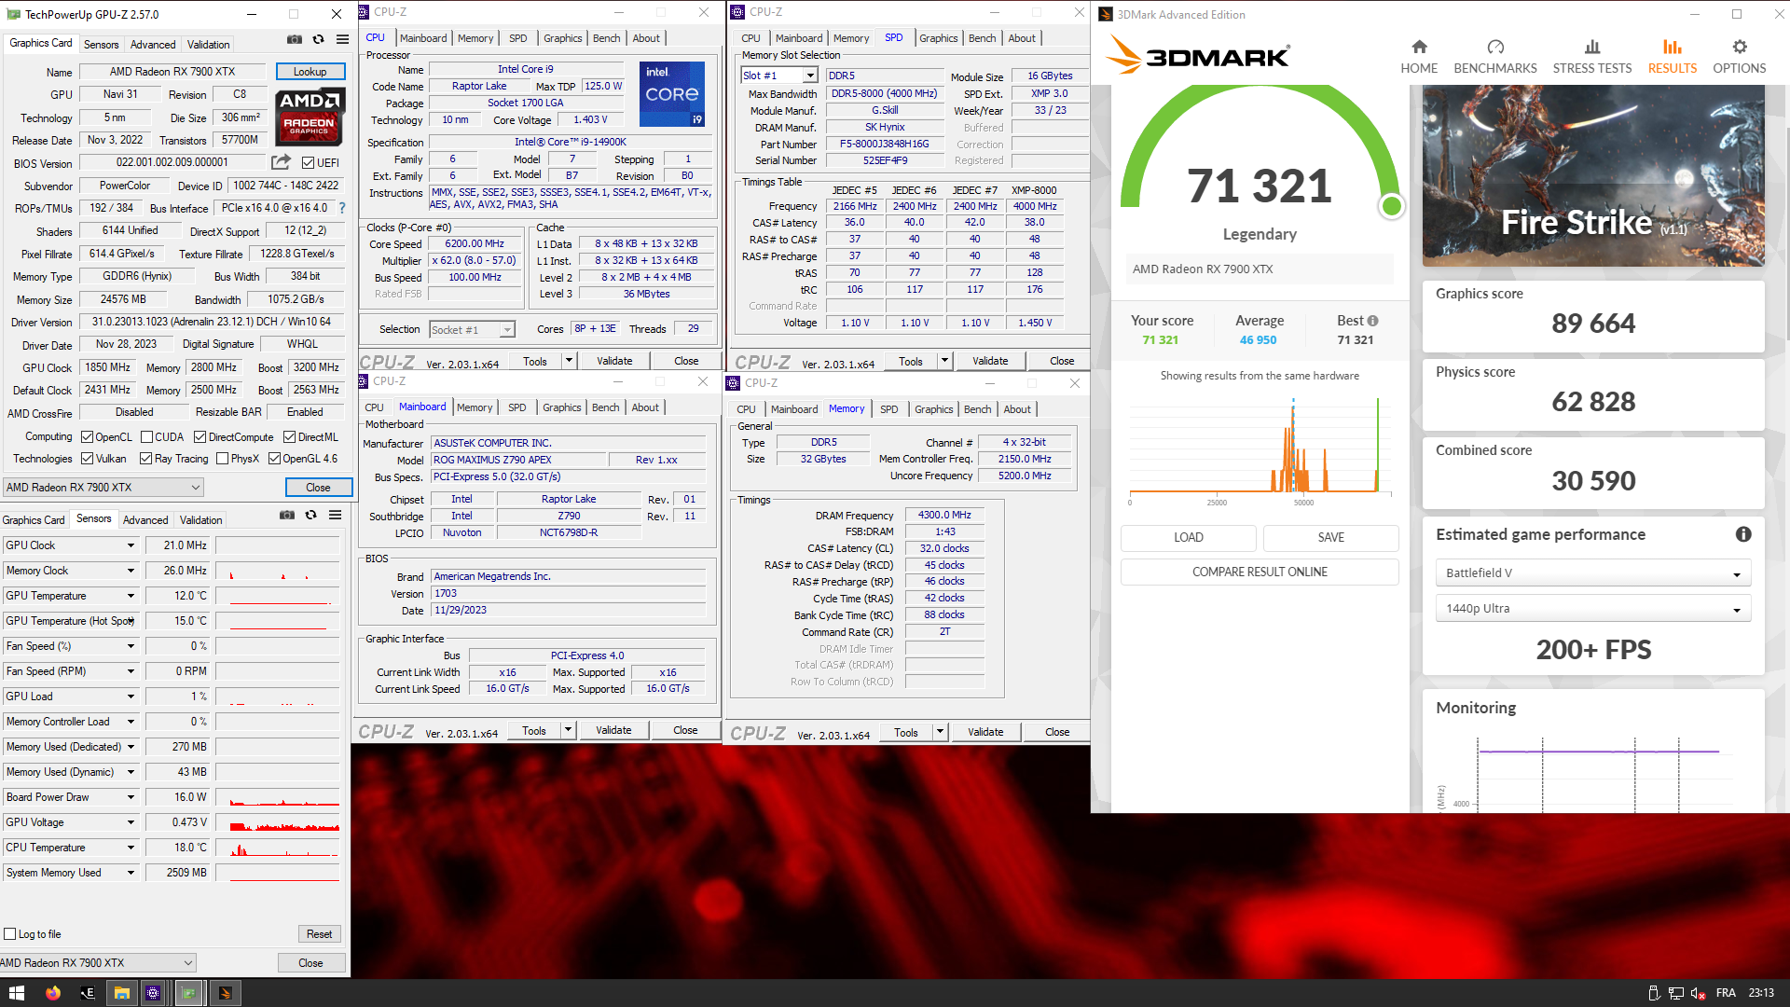Open 3DMark BENCHMARKS section
Screen dimensions: 1790x1007
[1495, 56]
